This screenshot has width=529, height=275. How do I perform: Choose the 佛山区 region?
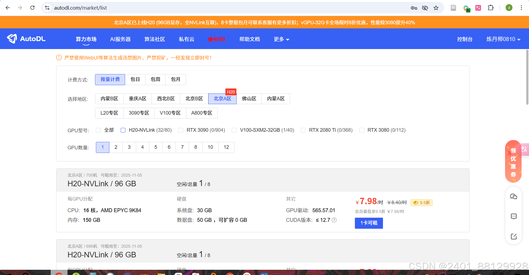click(249, 99)
